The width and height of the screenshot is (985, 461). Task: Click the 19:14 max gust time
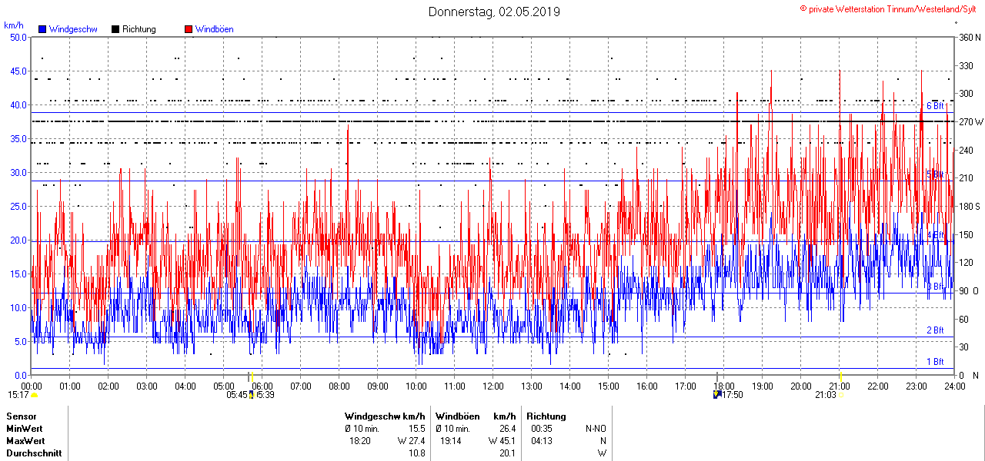451,441
